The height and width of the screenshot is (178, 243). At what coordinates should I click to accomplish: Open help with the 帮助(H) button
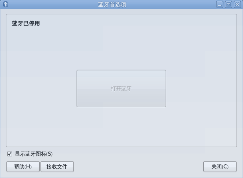point(23,166)
